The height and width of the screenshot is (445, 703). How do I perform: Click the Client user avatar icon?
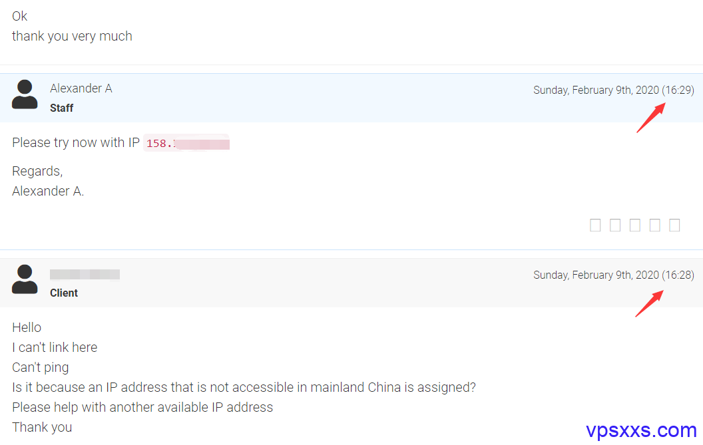[x=25, y=279]
